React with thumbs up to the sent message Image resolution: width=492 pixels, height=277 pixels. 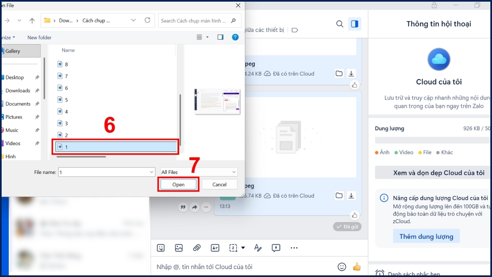(354, 215)
